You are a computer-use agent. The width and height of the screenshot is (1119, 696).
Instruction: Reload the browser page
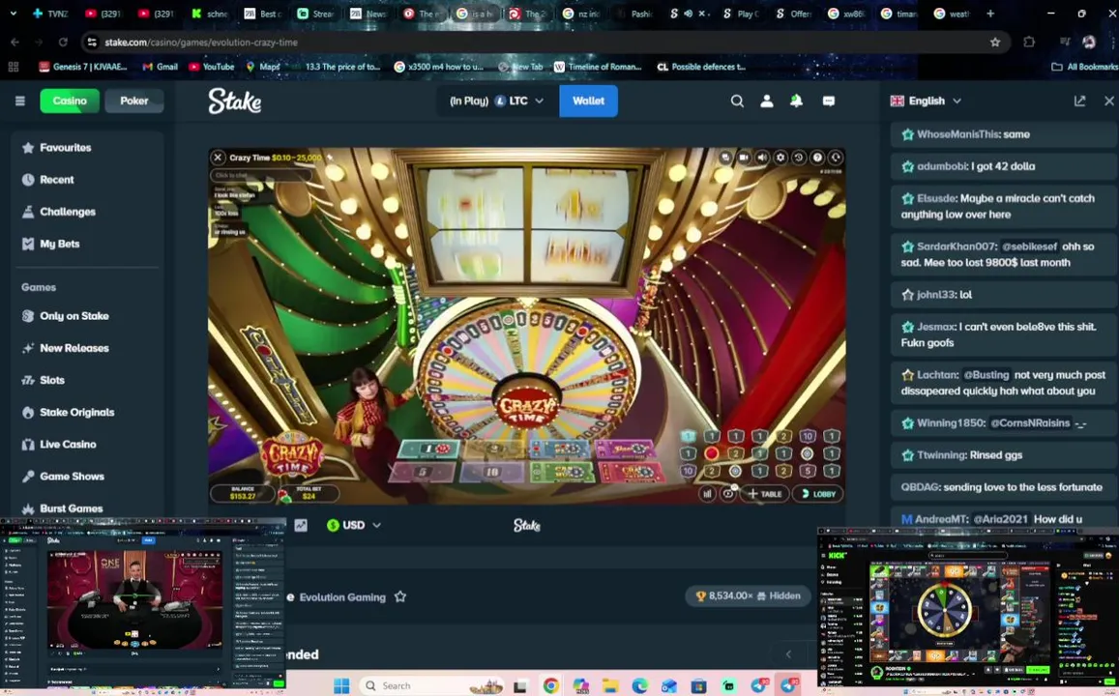point(63,43)
